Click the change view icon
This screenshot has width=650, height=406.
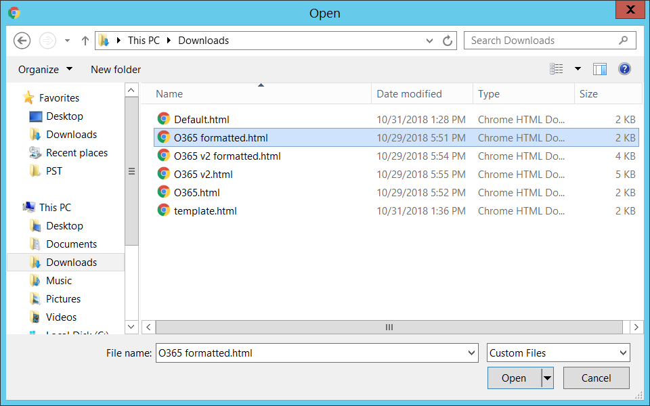click(x=557, y=69)
